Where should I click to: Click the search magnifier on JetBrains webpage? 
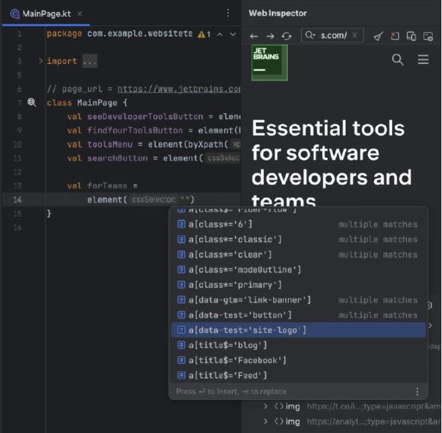pos(398,60)
